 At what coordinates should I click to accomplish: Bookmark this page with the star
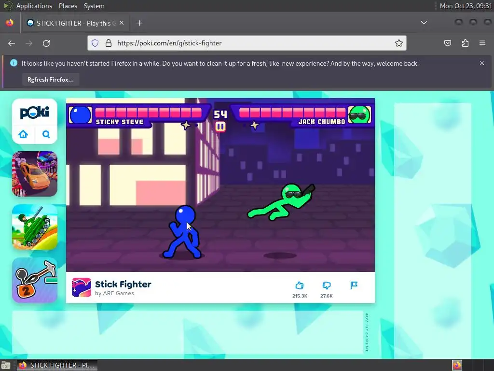399,43
